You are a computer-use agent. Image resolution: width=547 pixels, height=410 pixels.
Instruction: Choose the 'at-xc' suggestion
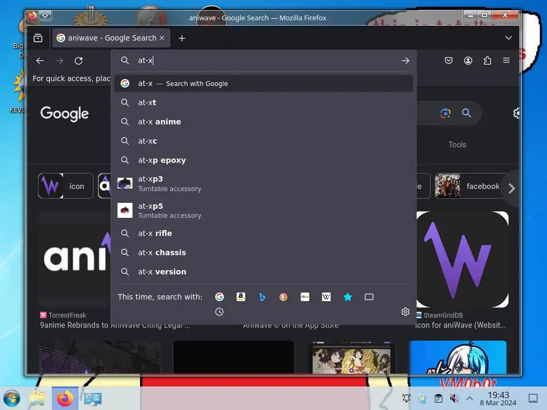click(x=263, y=141)
